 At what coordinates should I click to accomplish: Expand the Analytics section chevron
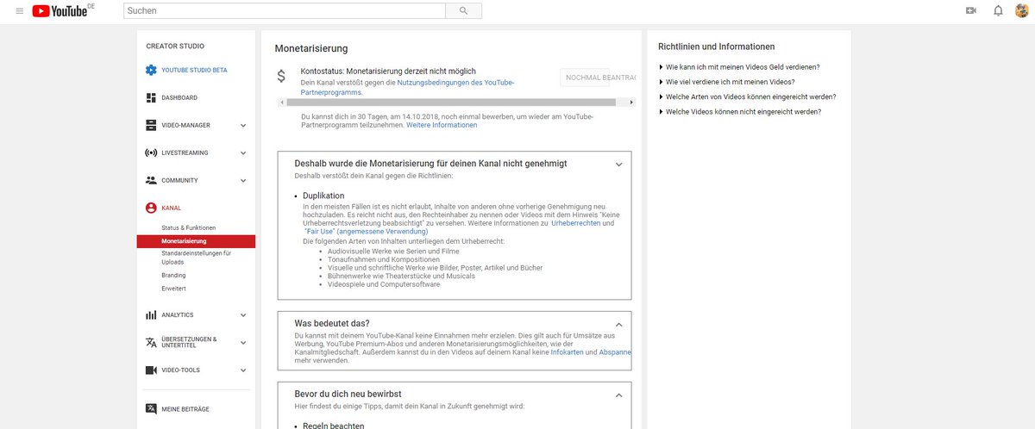243,314
